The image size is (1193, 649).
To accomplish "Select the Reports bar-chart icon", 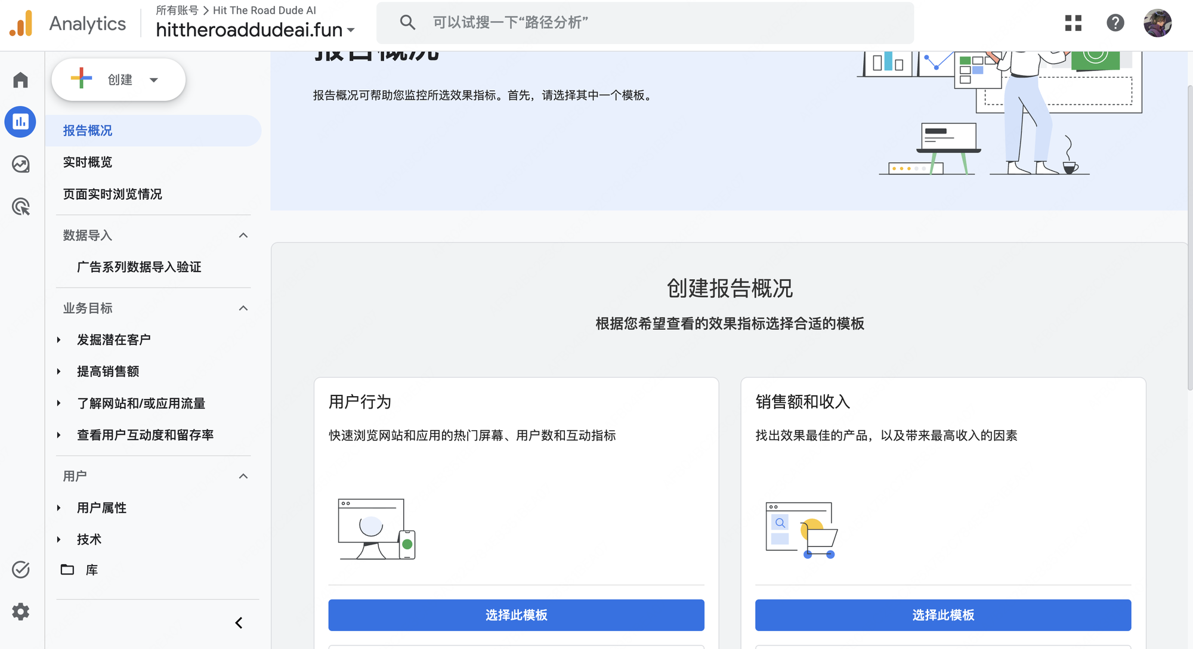I will 21,122.
